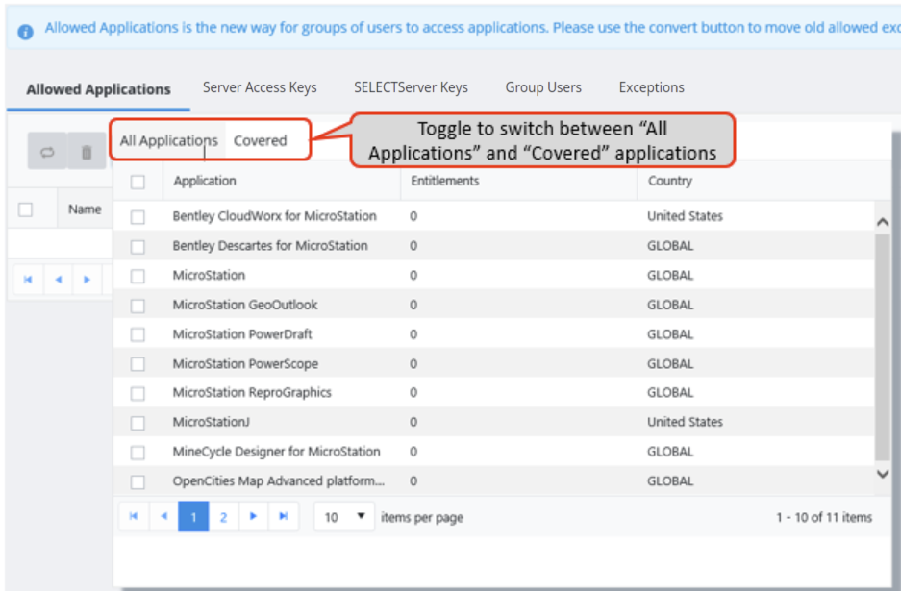Check the MineCycle Designer for MicroStation checkbox

click(x=138, y=453)
